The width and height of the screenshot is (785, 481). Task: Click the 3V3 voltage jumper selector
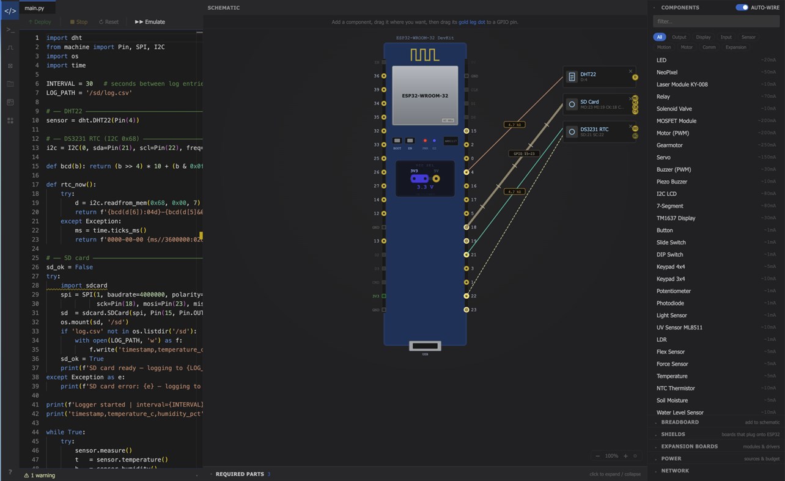click(419, 178)
